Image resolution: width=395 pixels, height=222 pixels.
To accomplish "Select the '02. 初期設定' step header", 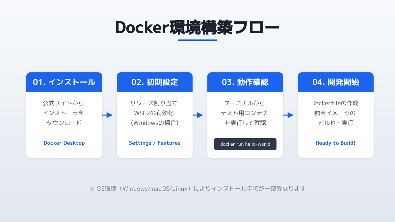I will (x=155, y=82).
